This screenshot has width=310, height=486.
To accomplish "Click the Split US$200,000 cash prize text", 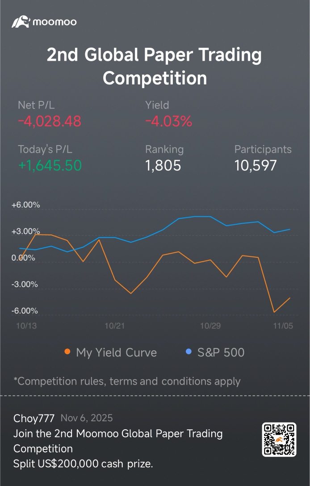I will click(83, 464).
